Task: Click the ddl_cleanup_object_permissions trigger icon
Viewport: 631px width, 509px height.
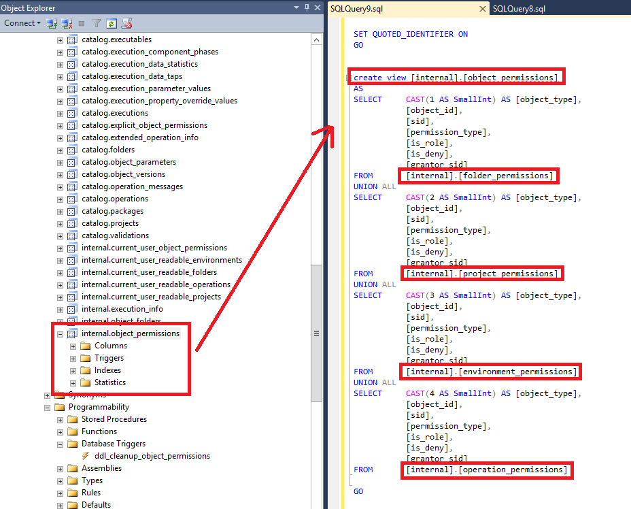Action: (86, 456)
